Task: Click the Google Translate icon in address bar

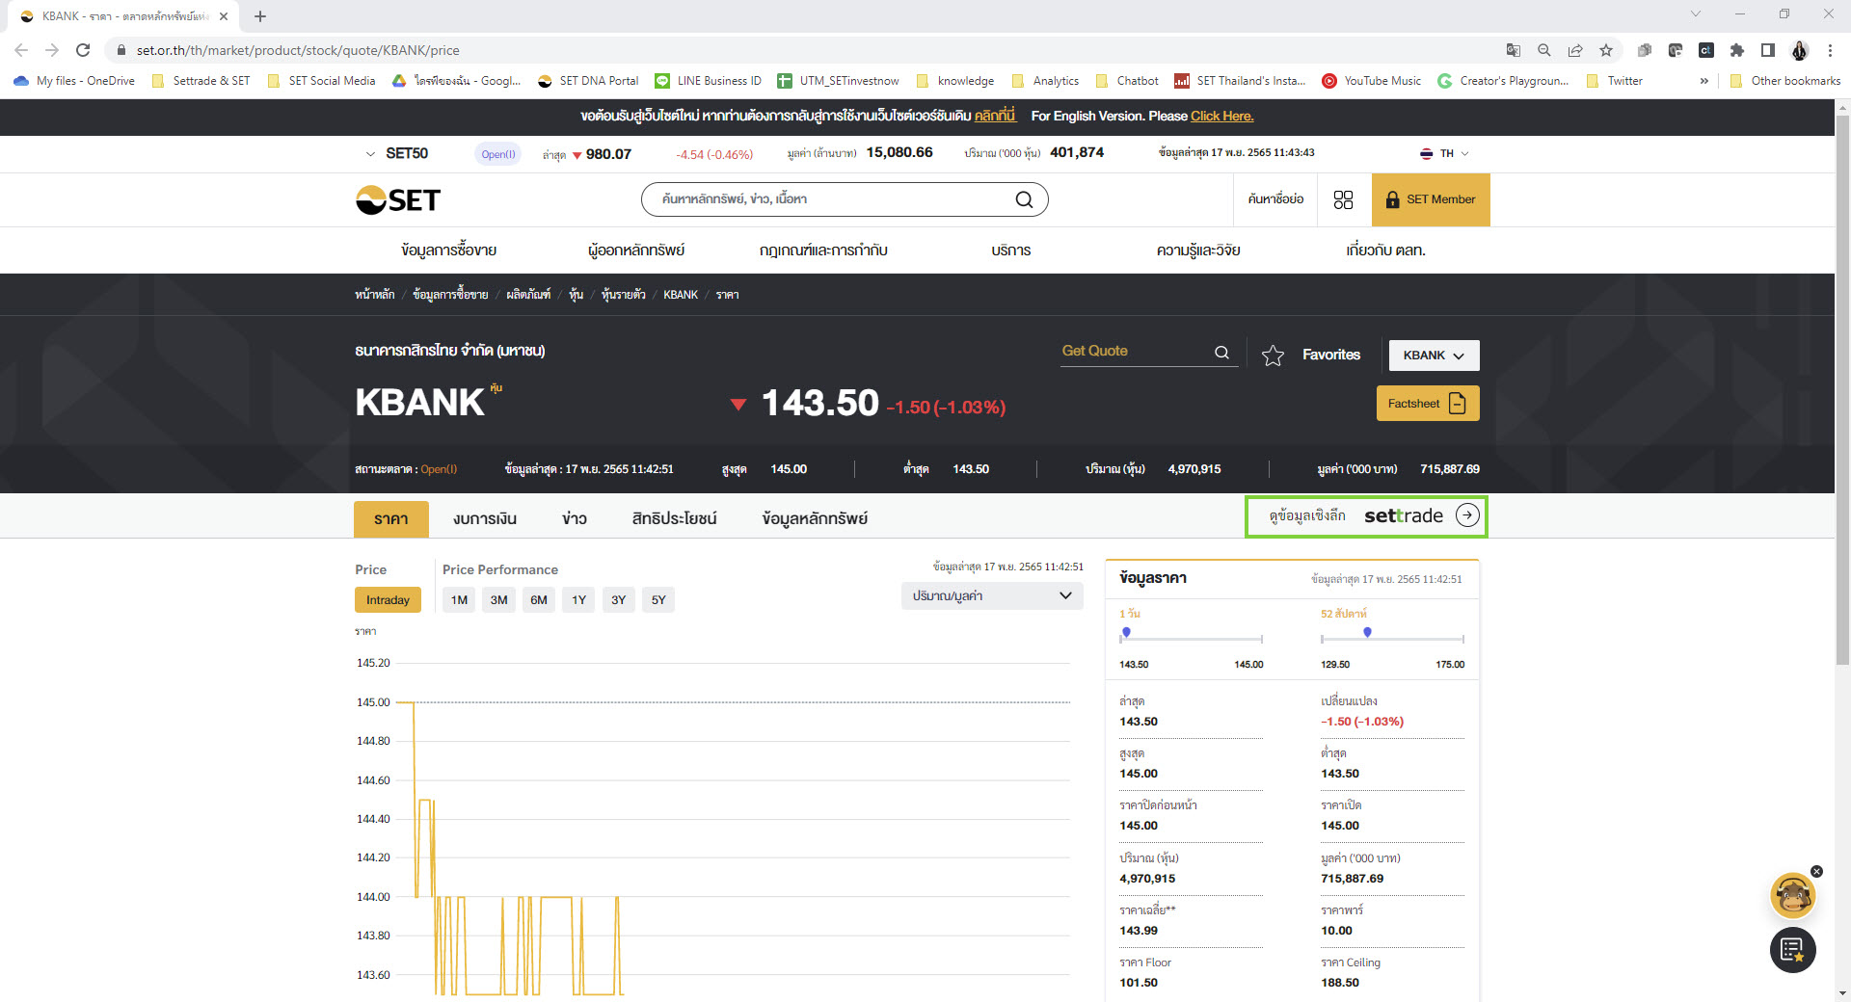Action: (1514, 50)
